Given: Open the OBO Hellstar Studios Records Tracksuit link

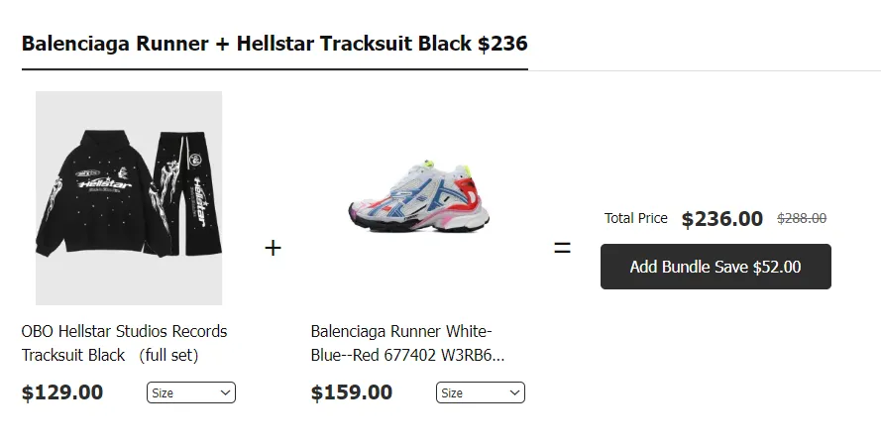Looking at the screenshot, I should pyautogui.click(x=124, y=343).
